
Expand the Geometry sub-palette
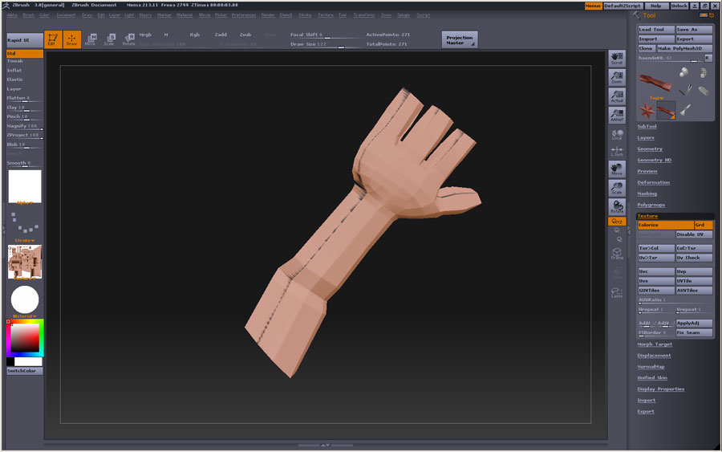pos(650,149)
